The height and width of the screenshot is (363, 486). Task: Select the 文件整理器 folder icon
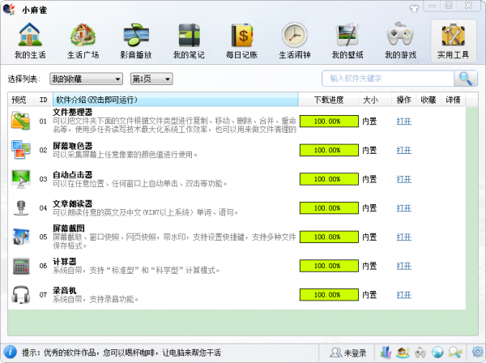20,121
